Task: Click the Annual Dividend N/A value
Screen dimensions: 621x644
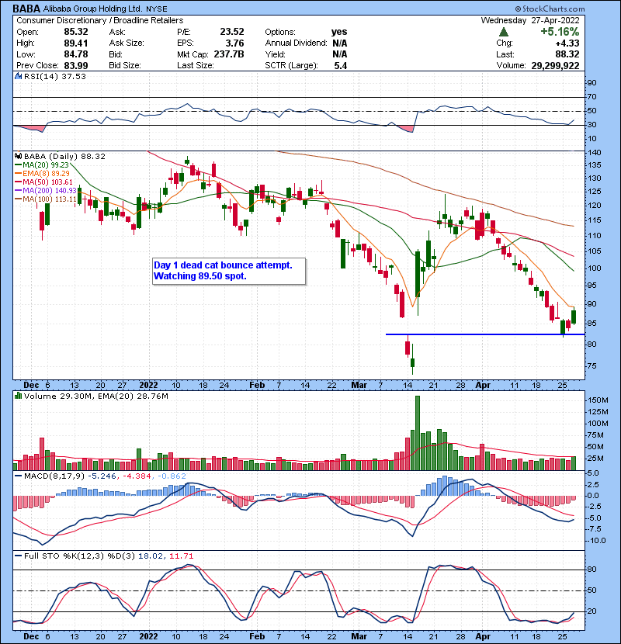Action: [x=340, y=43]
